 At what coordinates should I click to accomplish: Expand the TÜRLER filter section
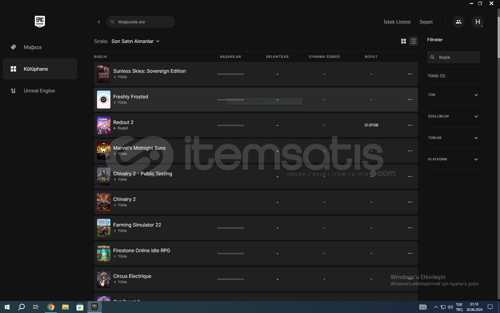click(x=453, y=138)
